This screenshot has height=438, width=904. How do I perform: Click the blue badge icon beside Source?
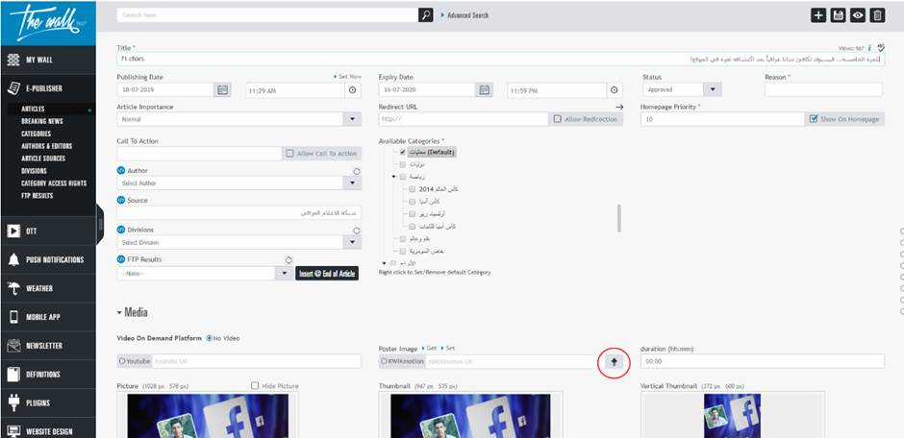[x=120, y=201]
